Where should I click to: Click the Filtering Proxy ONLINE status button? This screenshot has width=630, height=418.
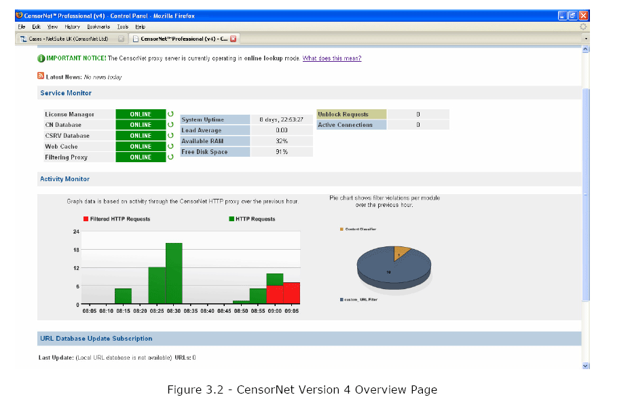tap(141, 157)
